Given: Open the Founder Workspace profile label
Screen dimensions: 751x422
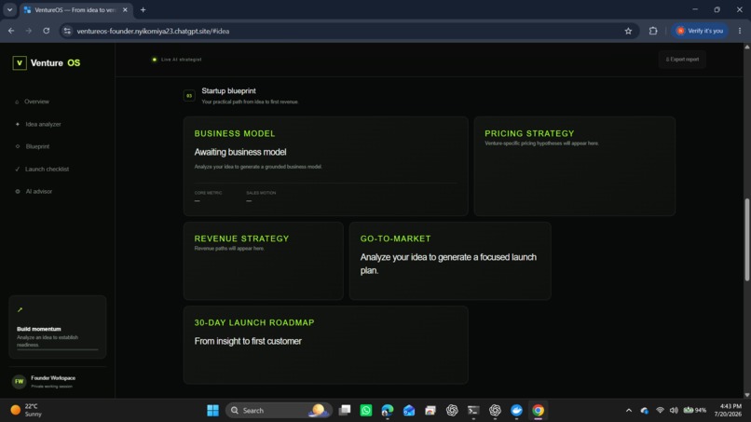Looking at the screenshot, I should pos(53,378).
